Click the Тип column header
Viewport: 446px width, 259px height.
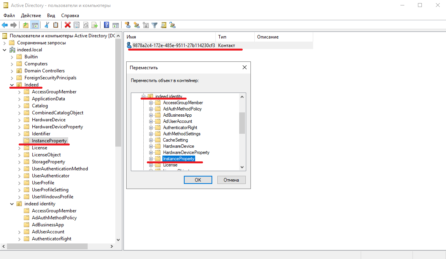click(222, 37)
